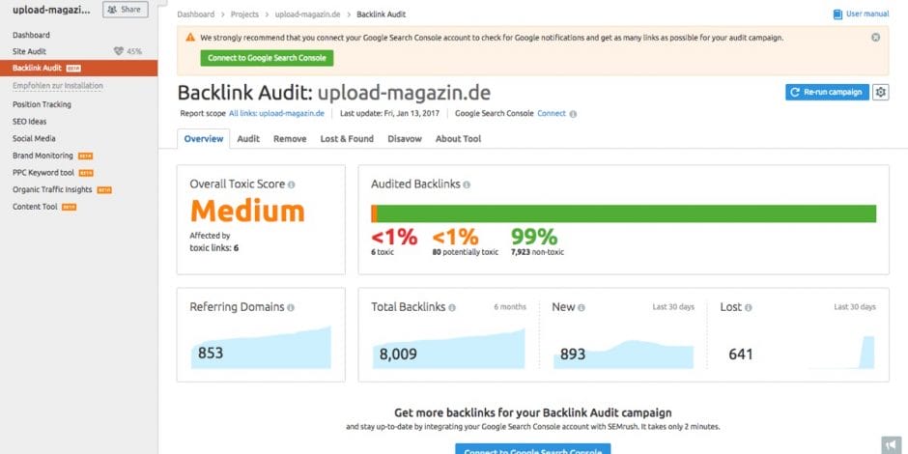The image size is (908, 454).
Task: Dismiss the Google Search Console warning banner
Action: pyautogui.click(x=875, y=38)
